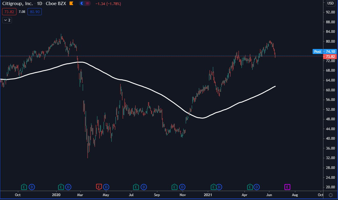This screenshot has width=338, height=200.
Task: Click the 2020 label on time axis
Action: click(56, 195)
